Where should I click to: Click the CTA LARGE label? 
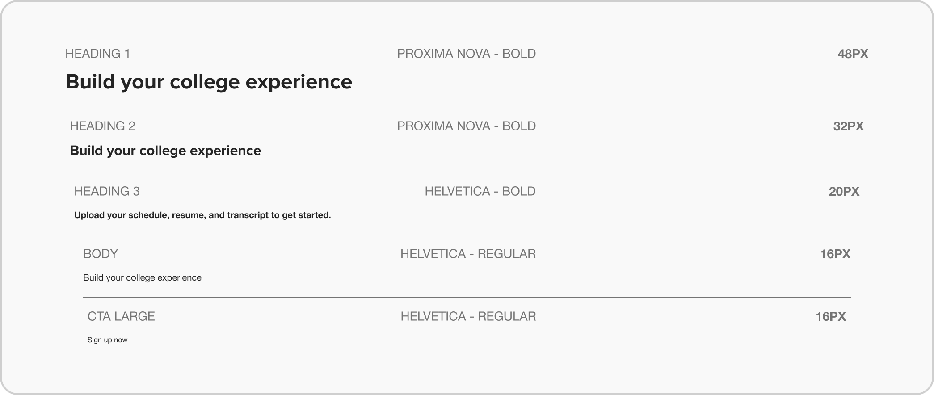pos(121,317)
